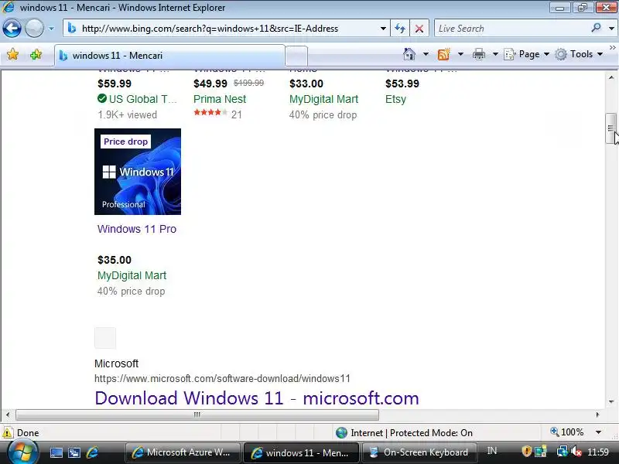Click the network tray icon
The image size is (619, 464).
pos(561,451)
